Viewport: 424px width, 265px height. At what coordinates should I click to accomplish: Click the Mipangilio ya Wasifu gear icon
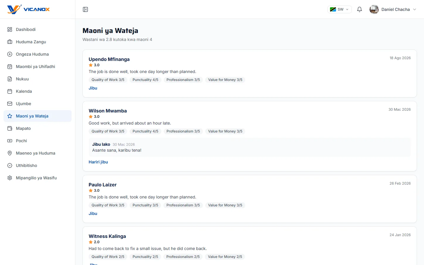(10, 178)
